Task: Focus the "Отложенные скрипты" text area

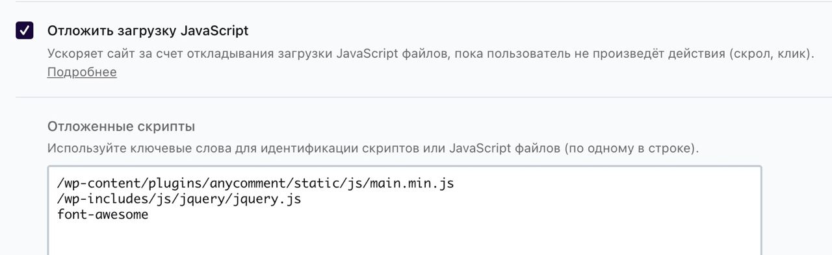Action: click(404, 211)
